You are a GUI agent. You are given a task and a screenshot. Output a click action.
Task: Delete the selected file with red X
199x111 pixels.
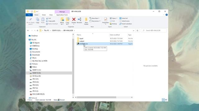(74, 21)
